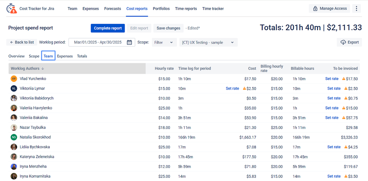Image resolution: width=368 pixels, height=181 pixels.
Task: Switch to the Expenses report tab
Action: point(65,56)
